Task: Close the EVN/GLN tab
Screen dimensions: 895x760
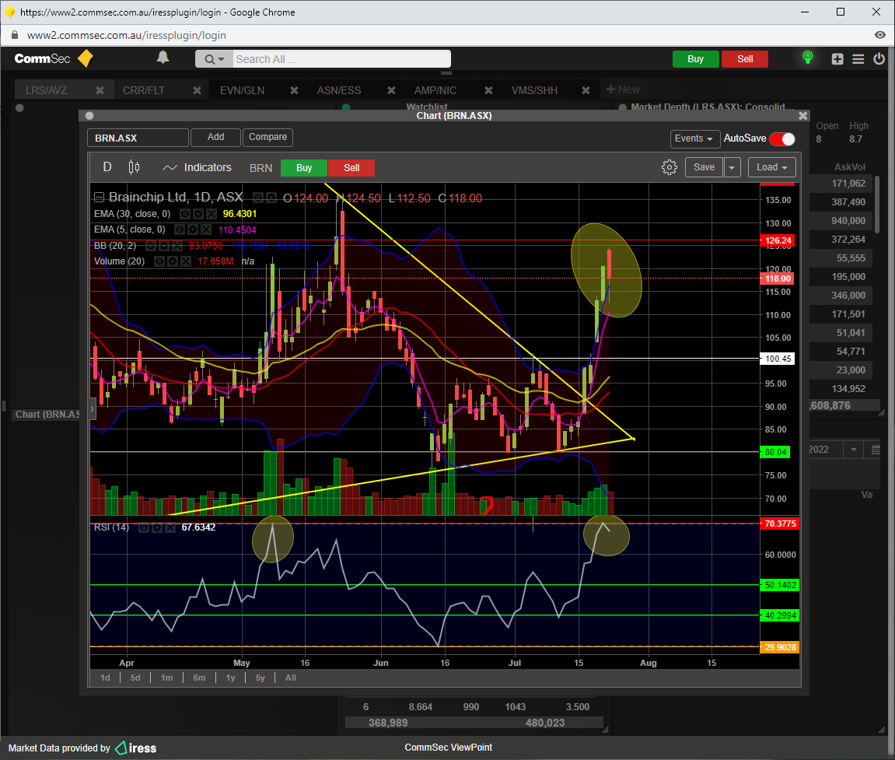Action: point(294,90)
